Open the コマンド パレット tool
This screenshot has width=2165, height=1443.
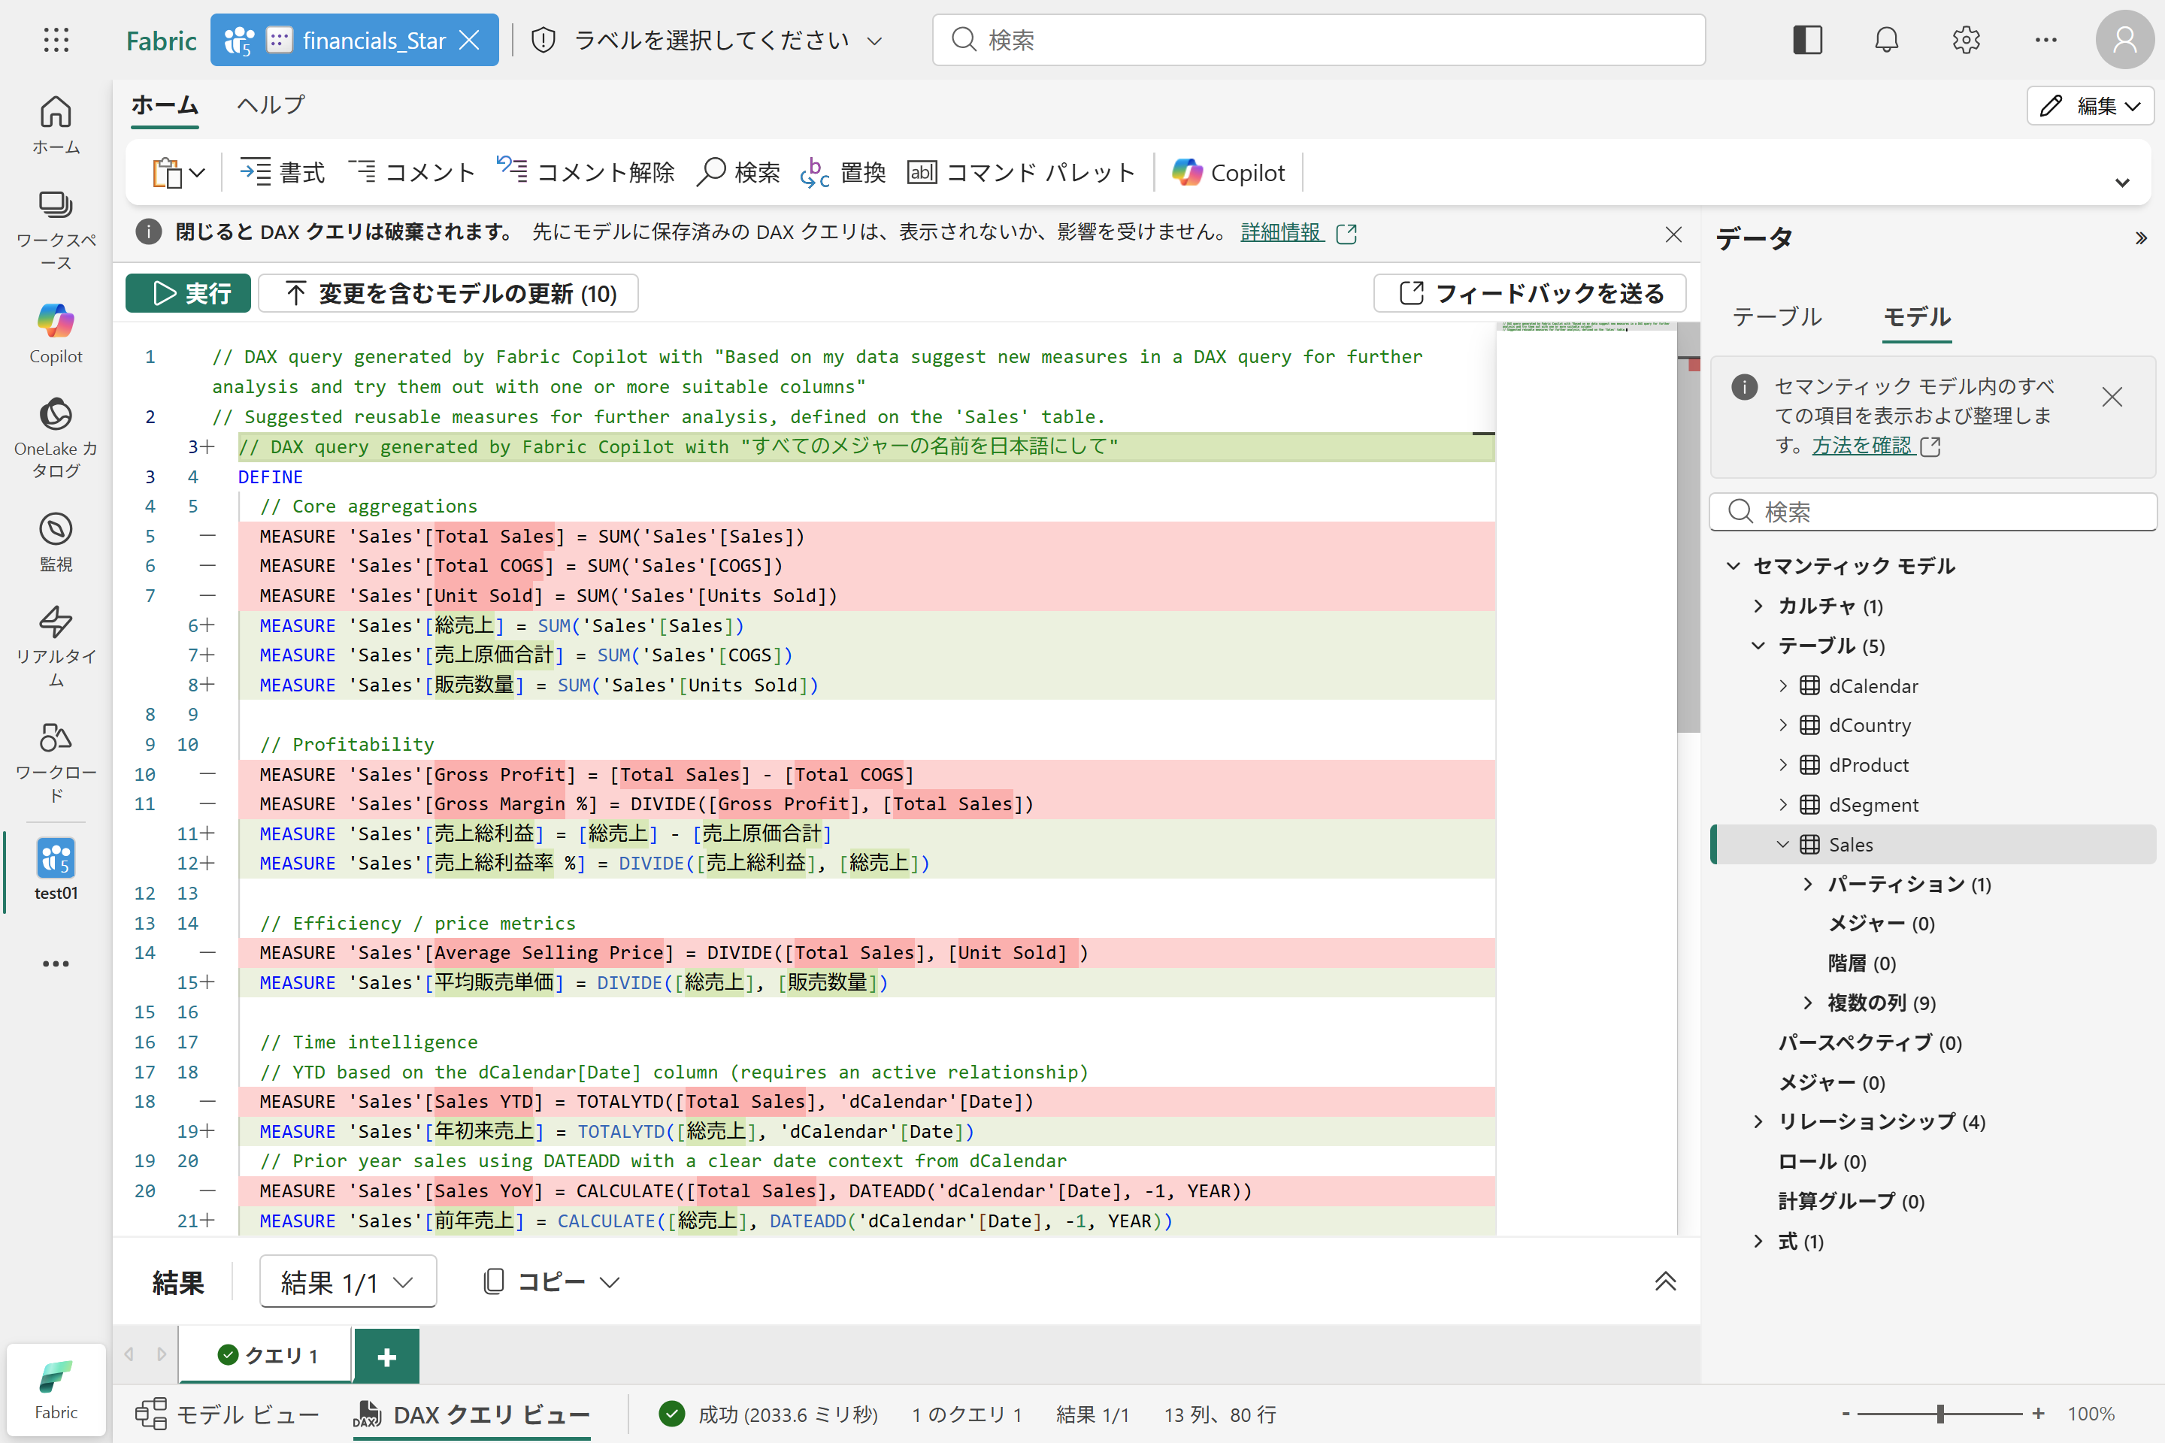[1021, 172]
